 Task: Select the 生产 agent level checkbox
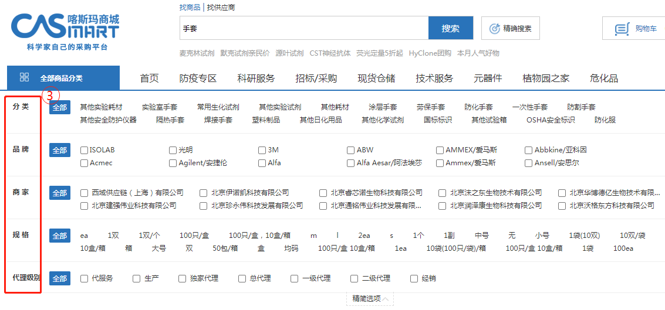[x=137, y=278]
